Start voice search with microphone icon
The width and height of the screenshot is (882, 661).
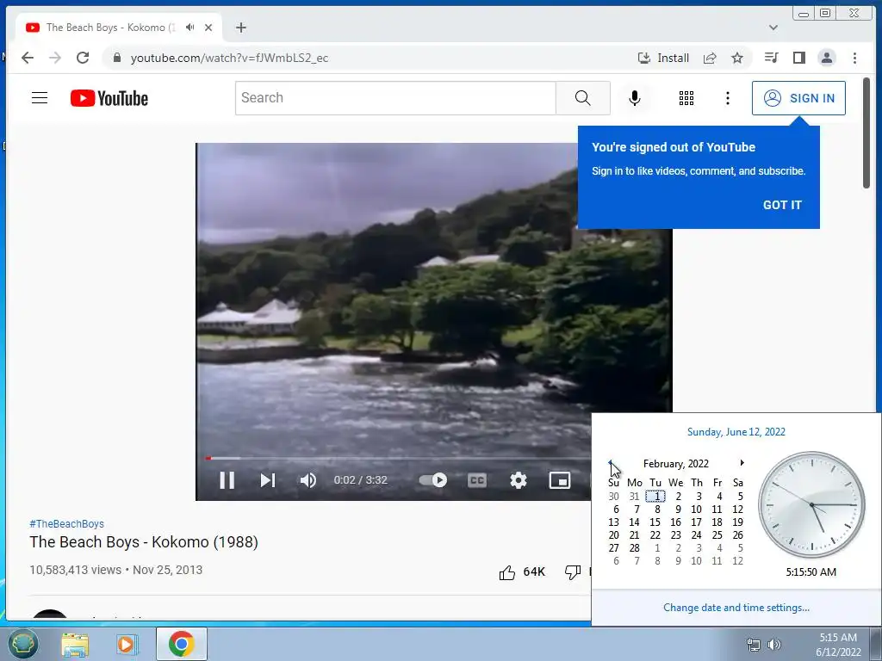pyautogui.click(x=635, y=98)
